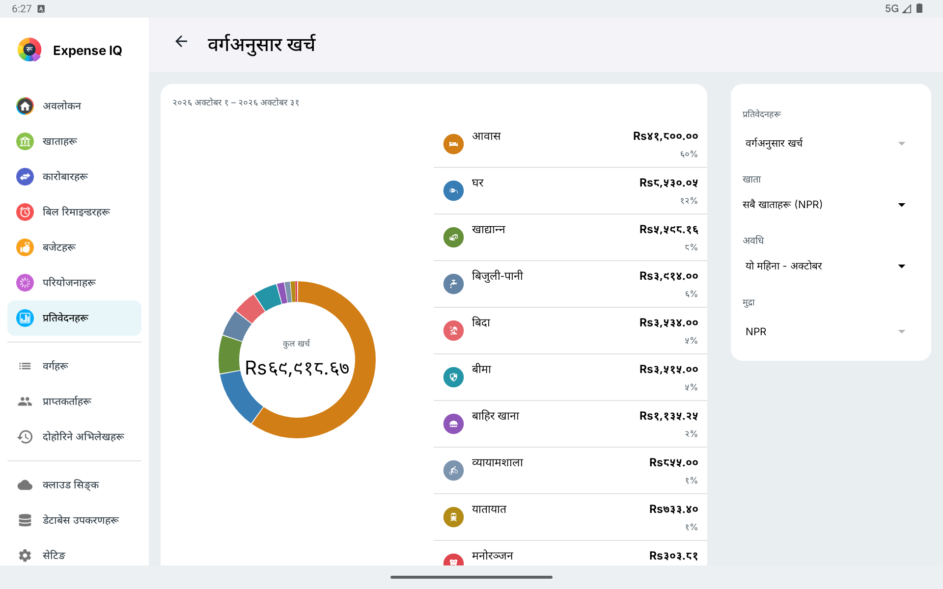The width and height of the screenshot is (943, 589).
Task: Open the सेटिङ gear icon
Action: (25, 555)
